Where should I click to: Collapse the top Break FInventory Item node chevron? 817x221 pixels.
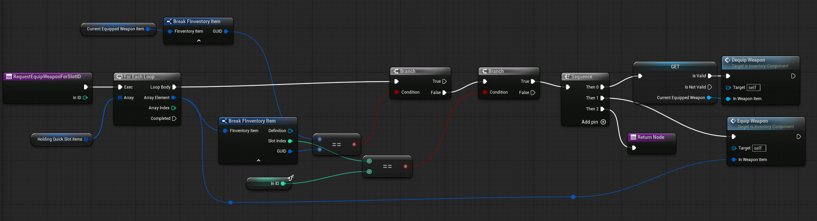coord(199,41)
